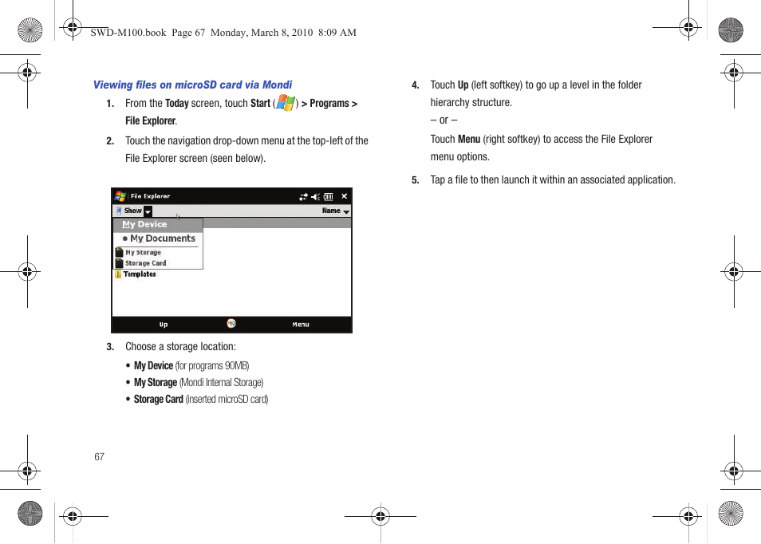Tap the Menu right softkey
761x544 pixels.
pyautogui.click(x=301, y=325)
